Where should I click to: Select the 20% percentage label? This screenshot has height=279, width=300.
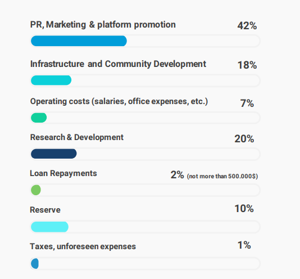(244, 139)
